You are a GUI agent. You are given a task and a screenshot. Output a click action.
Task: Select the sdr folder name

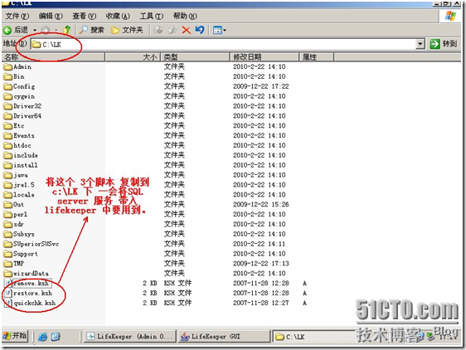point(18,224)
